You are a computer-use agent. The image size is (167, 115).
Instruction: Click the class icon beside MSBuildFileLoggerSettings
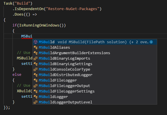(36, 91)
